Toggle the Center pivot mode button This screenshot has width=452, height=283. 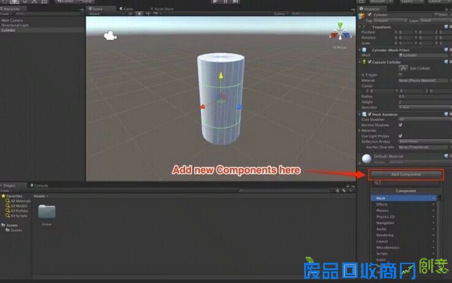pos(66,1)
